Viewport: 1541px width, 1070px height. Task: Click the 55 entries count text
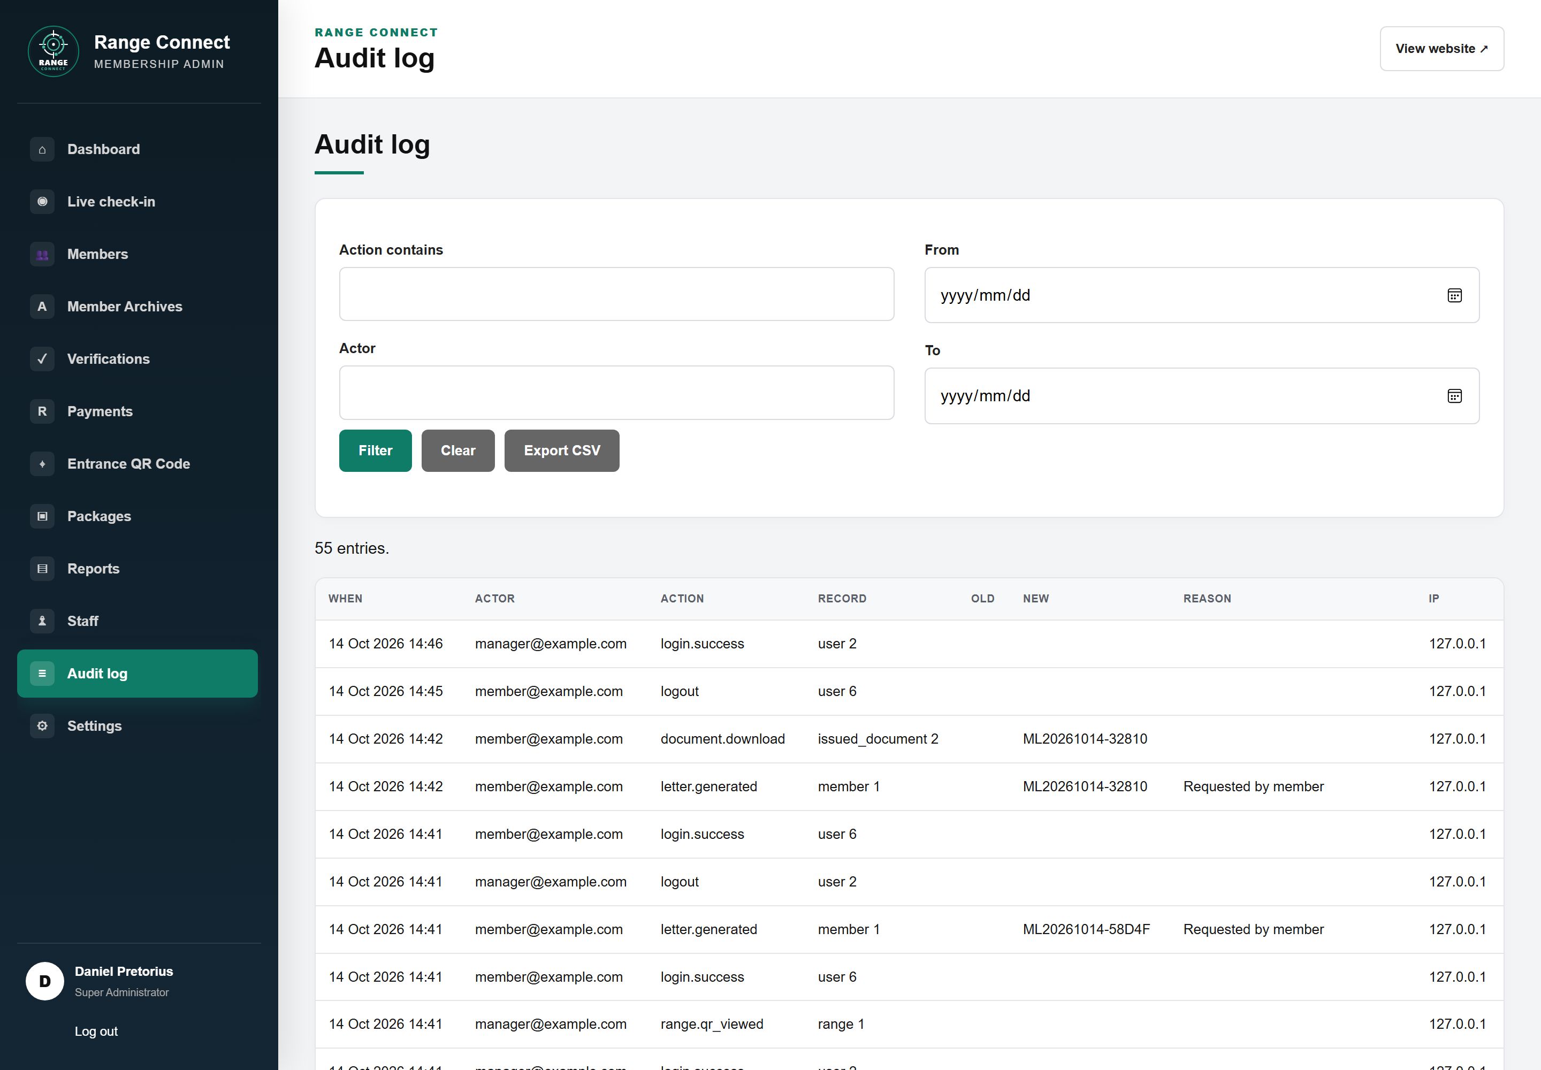[352, 548]
